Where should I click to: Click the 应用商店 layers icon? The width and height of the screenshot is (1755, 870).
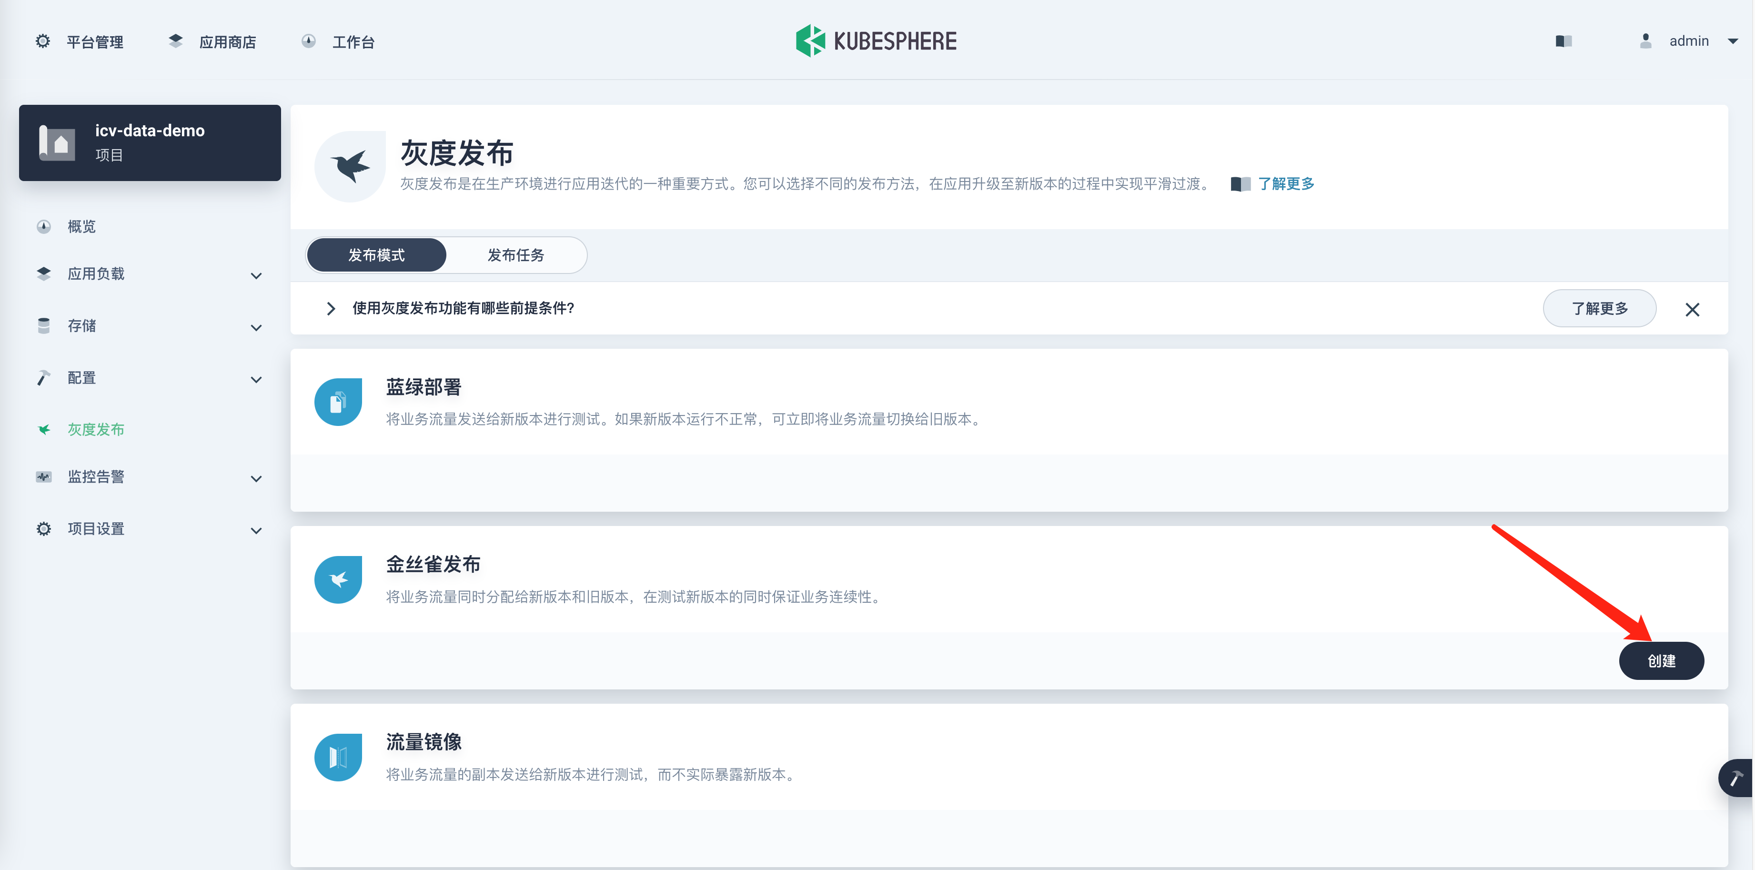[176, 41]
